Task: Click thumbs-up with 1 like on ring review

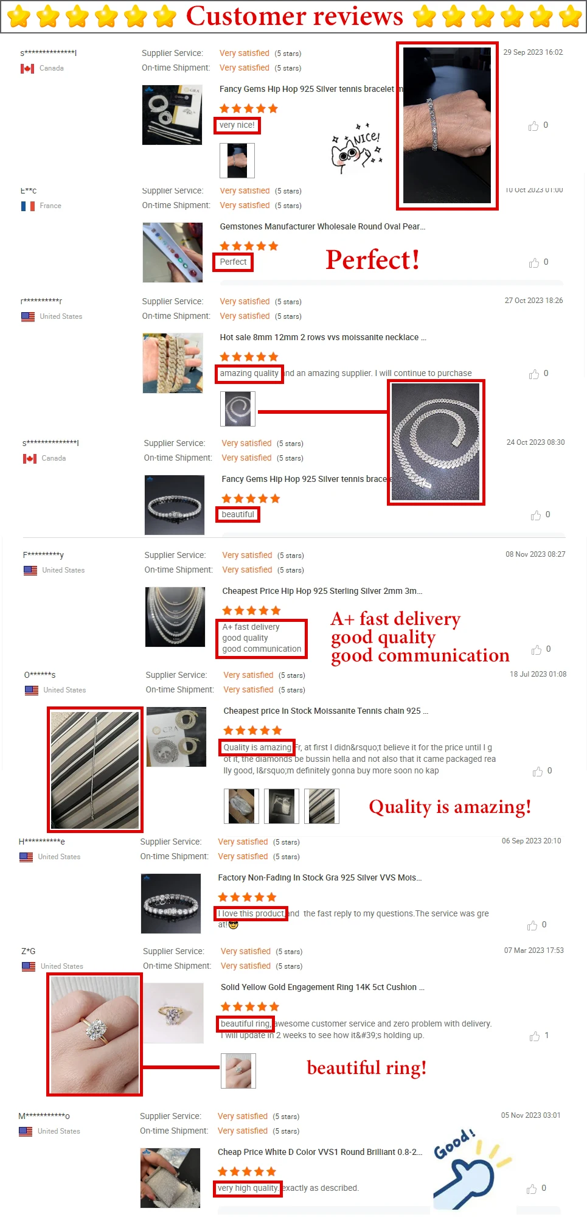Action: pyautogui.click(x=535, y=1036)
